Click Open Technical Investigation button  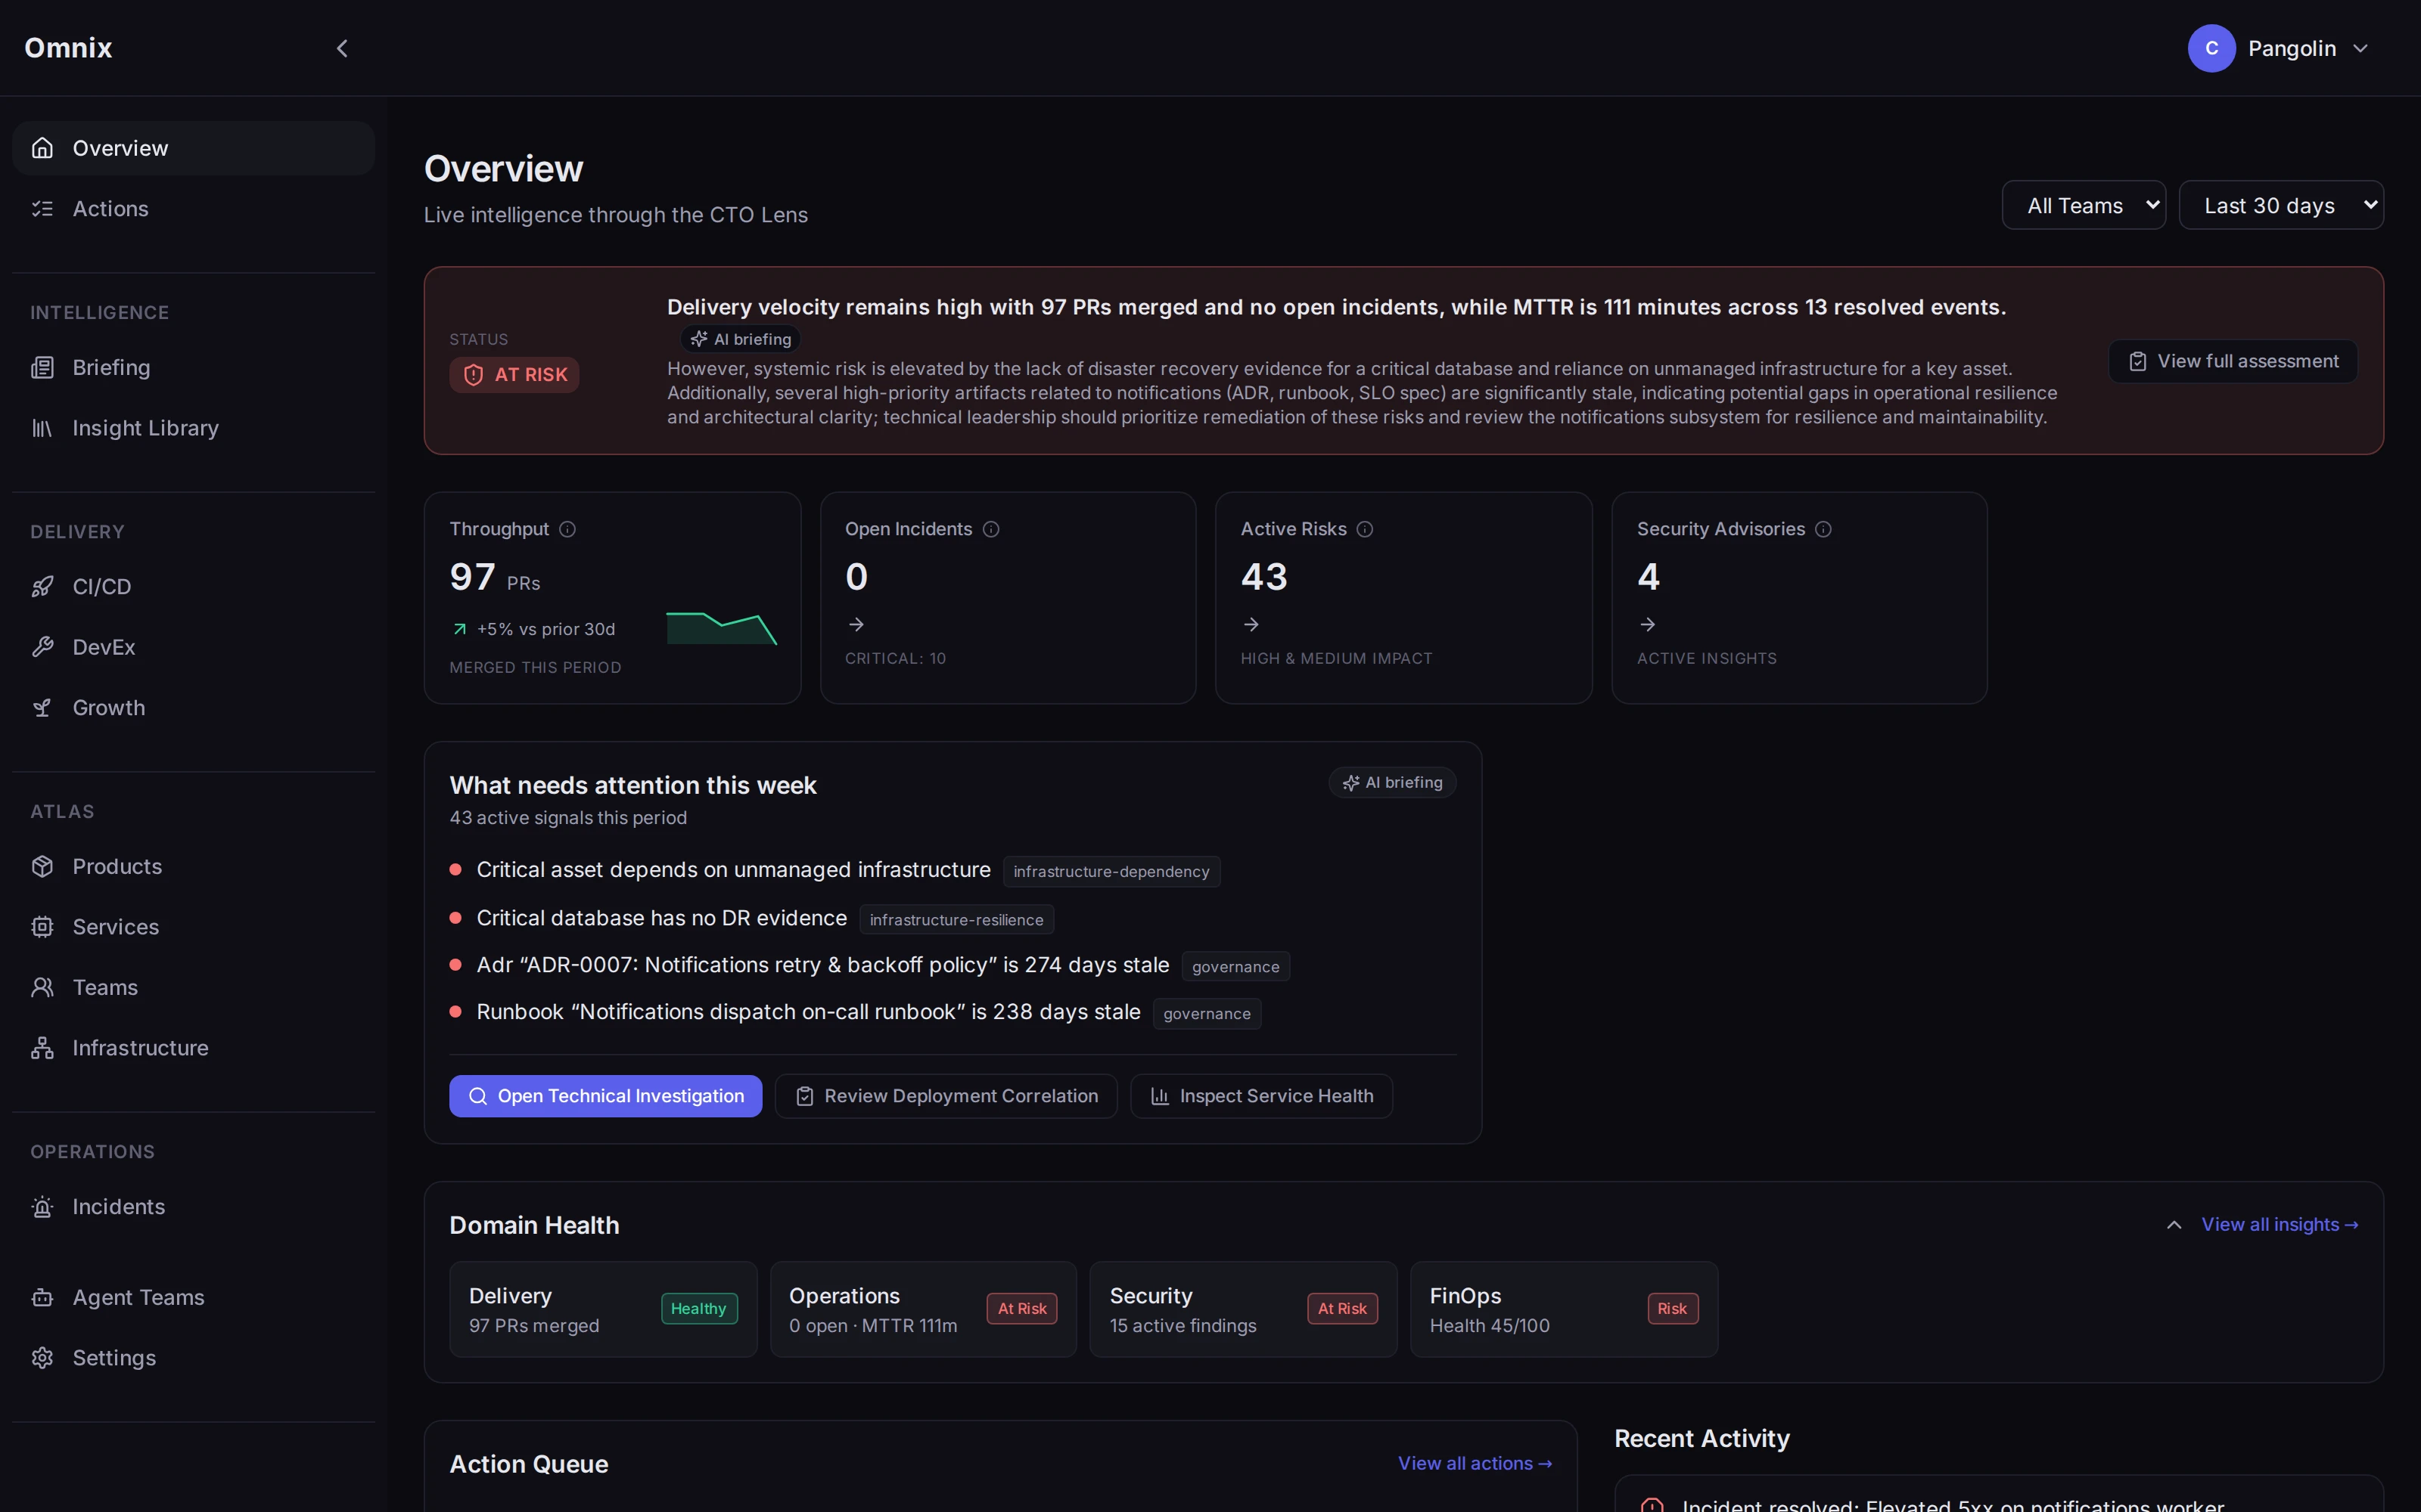[x=605, y=1096]
